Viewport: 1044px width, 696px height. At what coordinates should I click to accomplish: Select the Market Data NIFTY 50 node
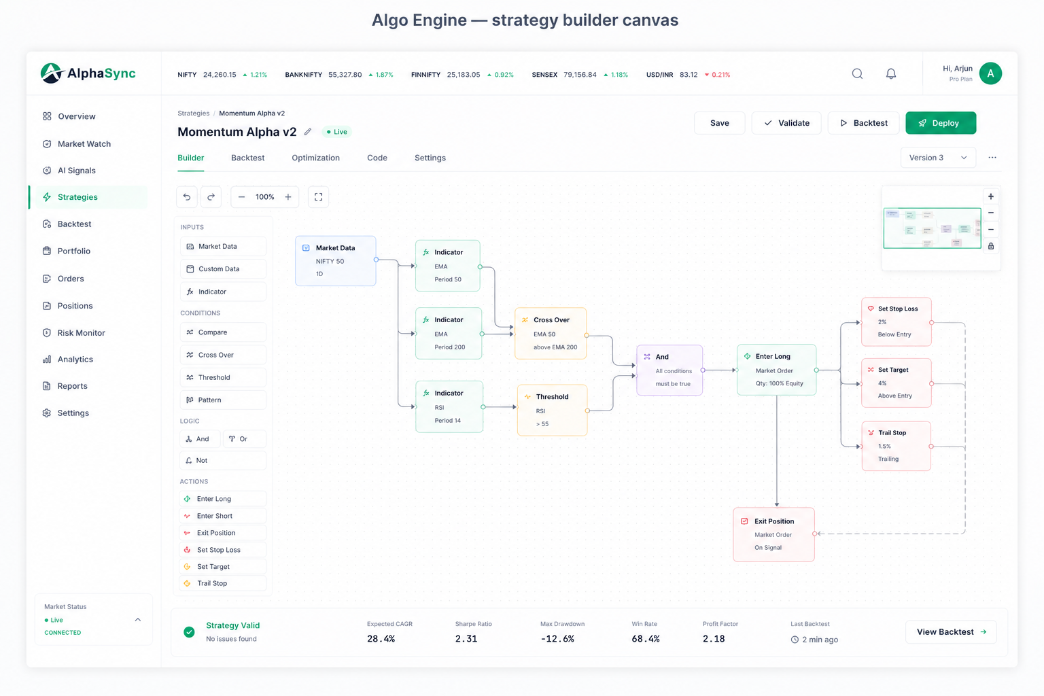point(336,261)
